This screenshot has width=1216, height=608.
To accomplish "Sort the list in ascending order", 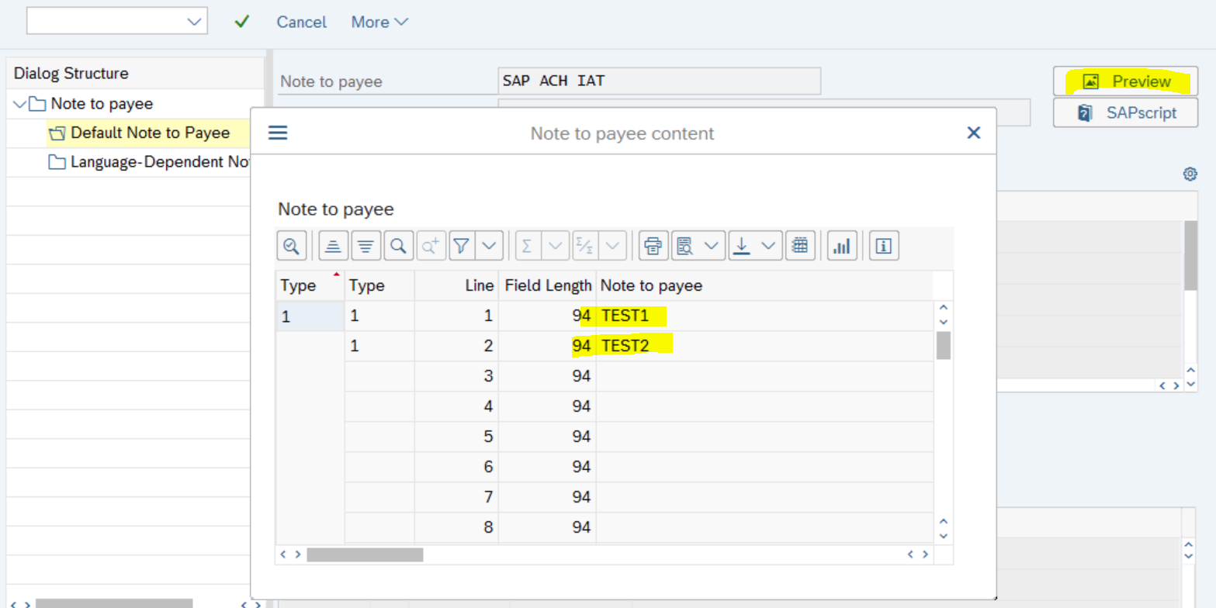I will [333, 247].
